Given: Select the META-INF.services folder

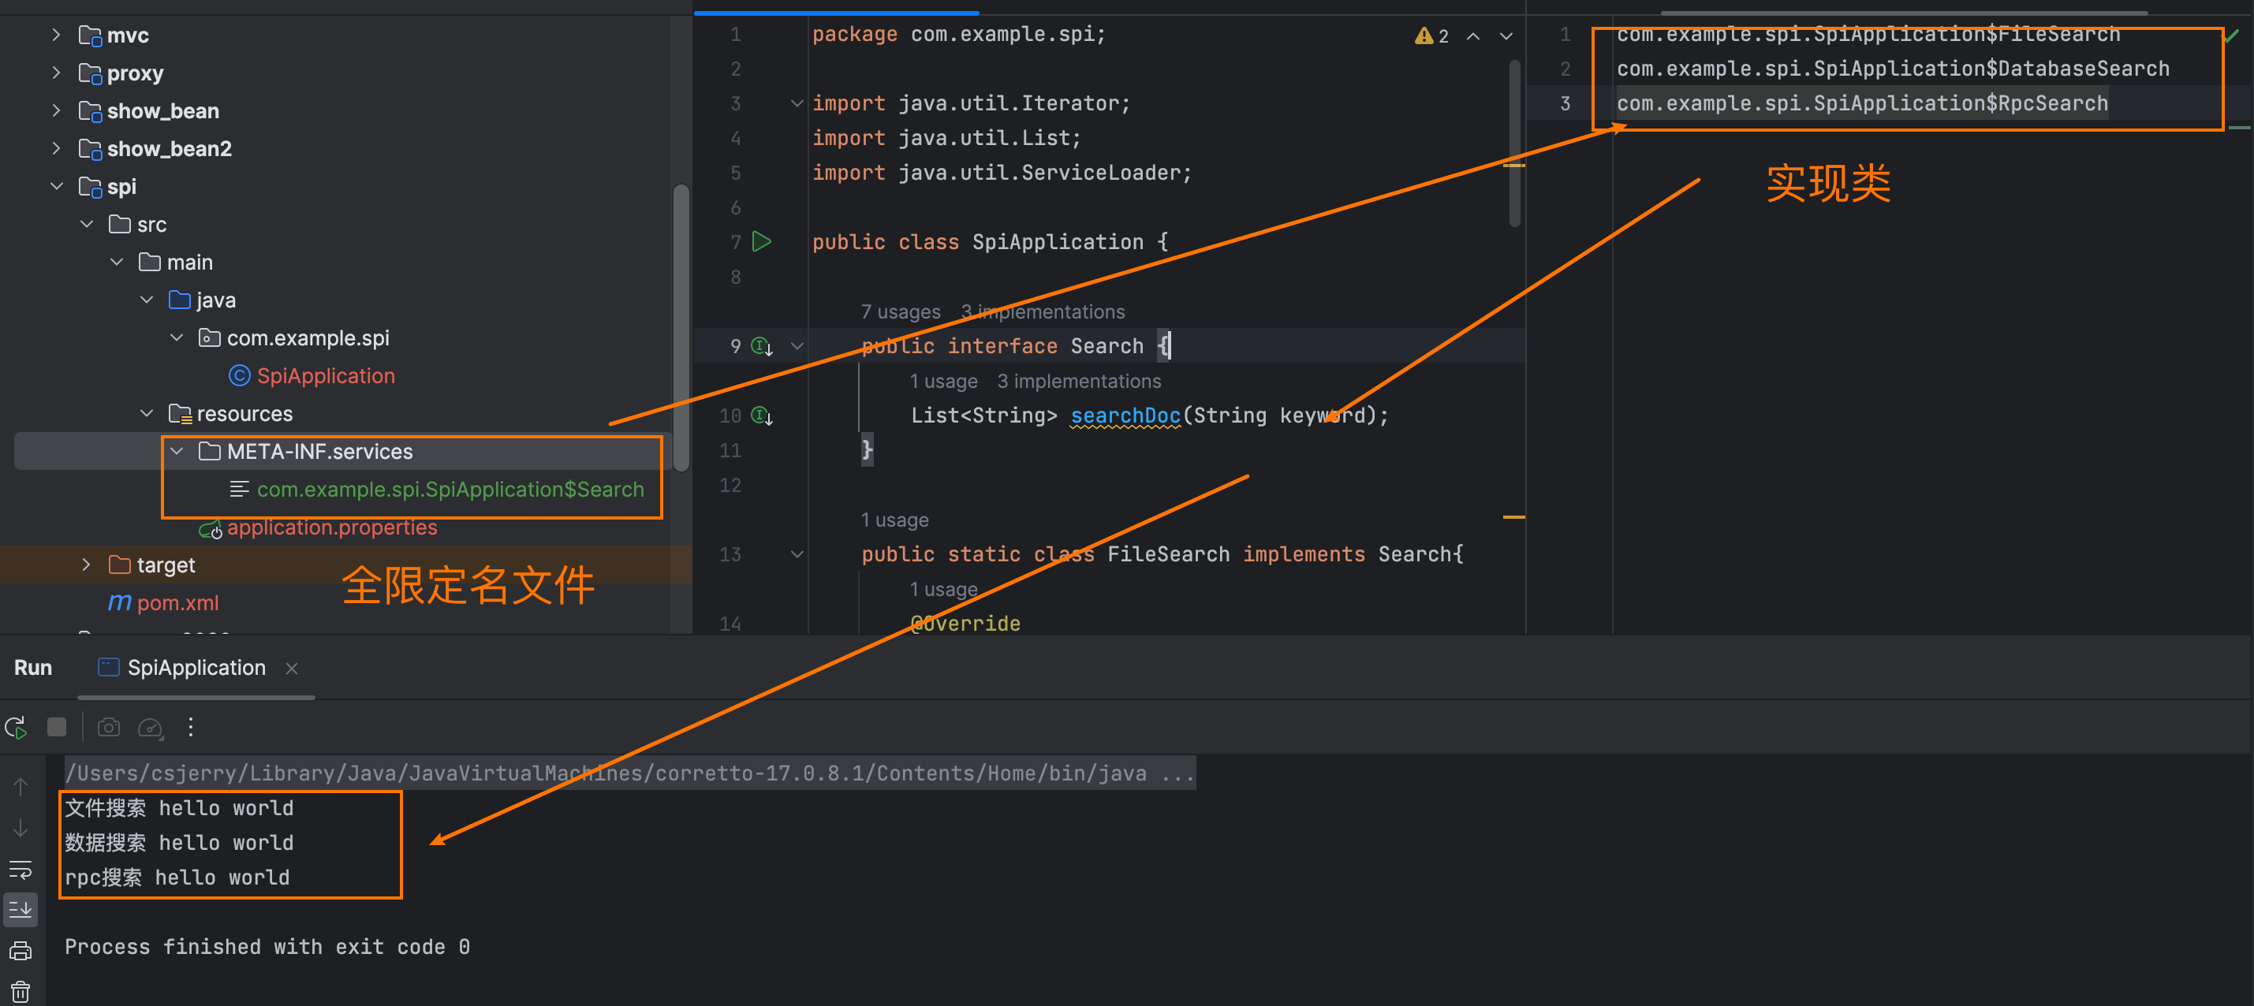Looking at the screenshot, I should tap(319, 452).
